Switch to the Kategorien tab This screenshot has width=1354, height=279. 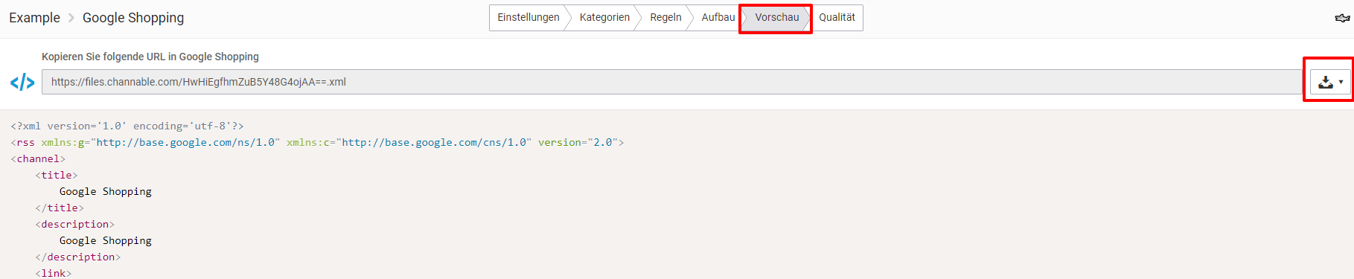(604, 18)
